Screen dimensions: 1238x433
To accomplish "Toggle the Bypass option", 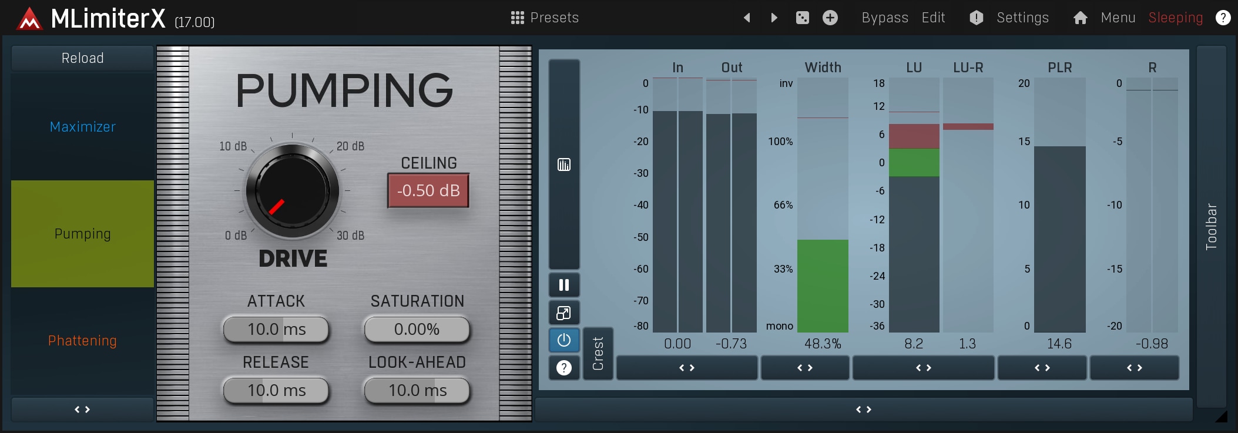I will 884,18.
